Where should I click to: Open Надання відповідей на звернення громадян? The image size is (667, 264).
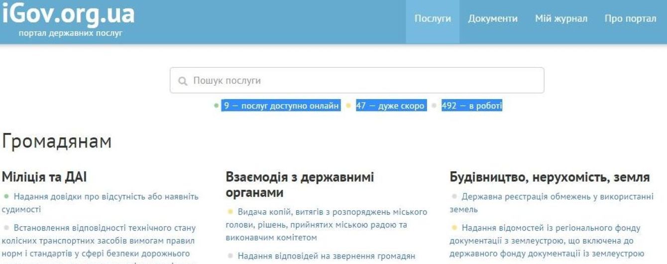[x=327, y=257]
